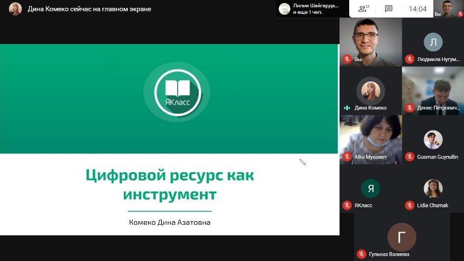The image size is (464, 261).
Task: Click the 14:04 meeting clock
Action: (417, 8)
